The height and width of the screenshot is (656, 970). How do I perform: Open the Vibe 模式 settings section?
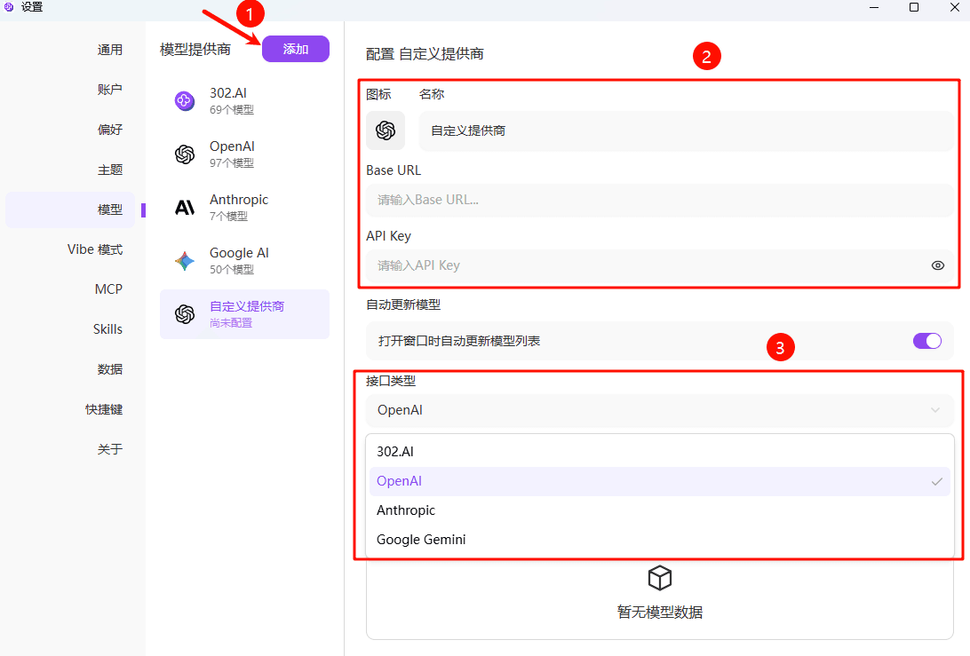point(95,249)
